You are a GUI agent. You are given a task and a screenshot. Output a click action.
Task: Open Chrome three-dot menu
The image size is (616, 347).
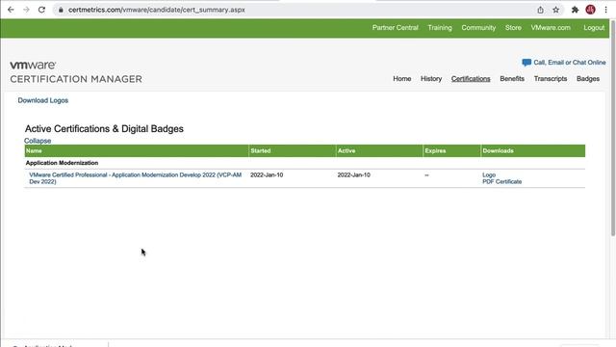pyautogui.click(x=605, y=10)
